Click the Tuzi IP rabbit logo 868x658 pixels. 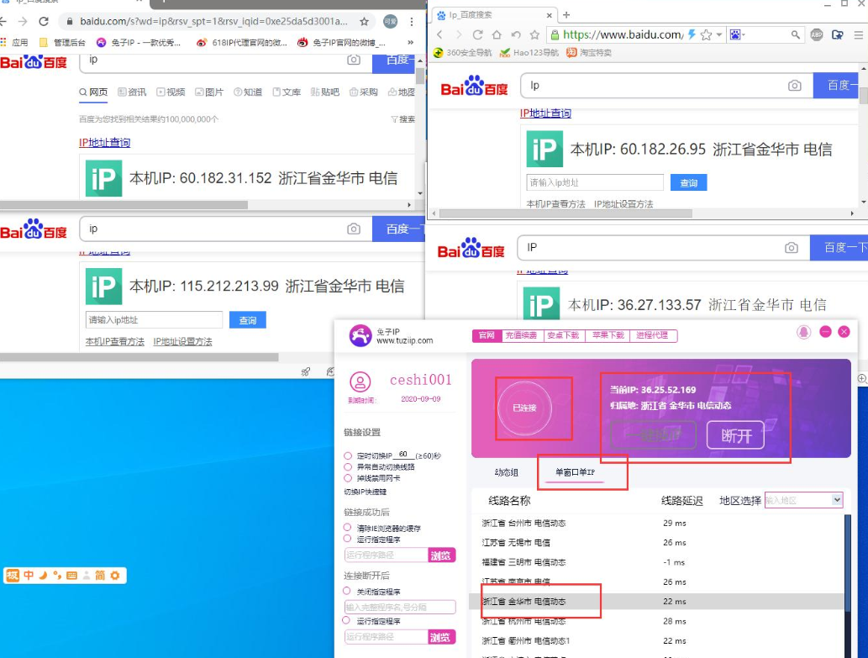[x=360, y=335]
